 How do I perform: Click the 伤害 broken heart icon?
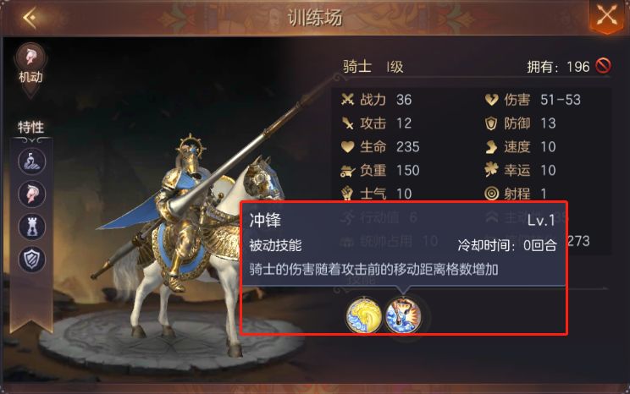tap(491, 99)
